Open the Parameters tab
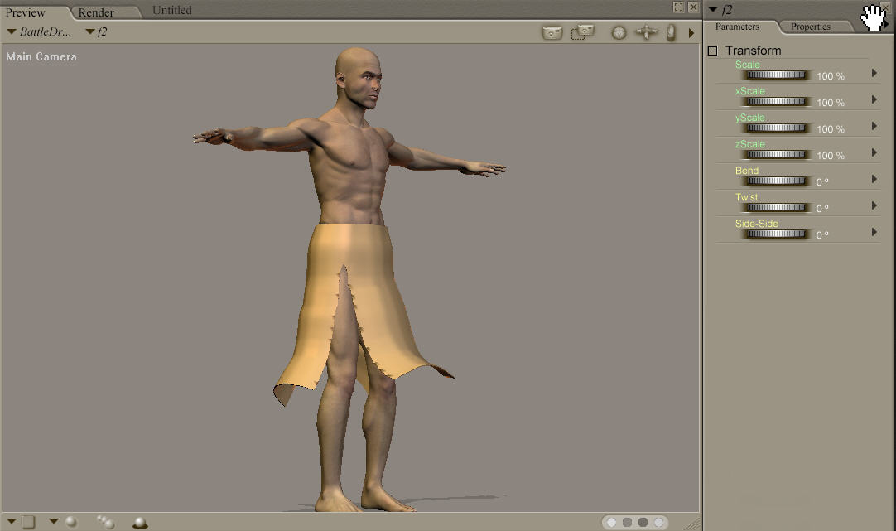 pos(737,27)
